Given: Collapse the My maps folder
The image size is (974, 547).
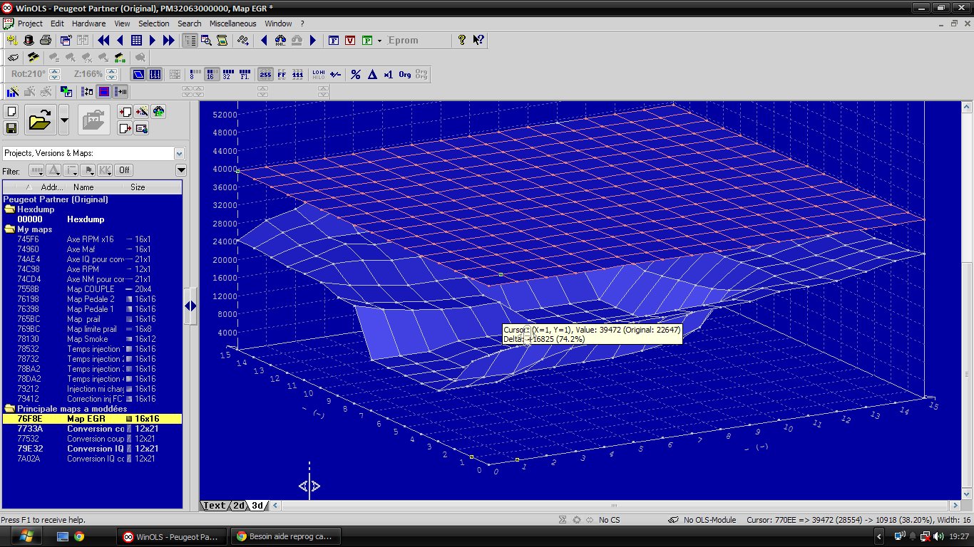Looking at the screenshot, I should tap(10, 229).
